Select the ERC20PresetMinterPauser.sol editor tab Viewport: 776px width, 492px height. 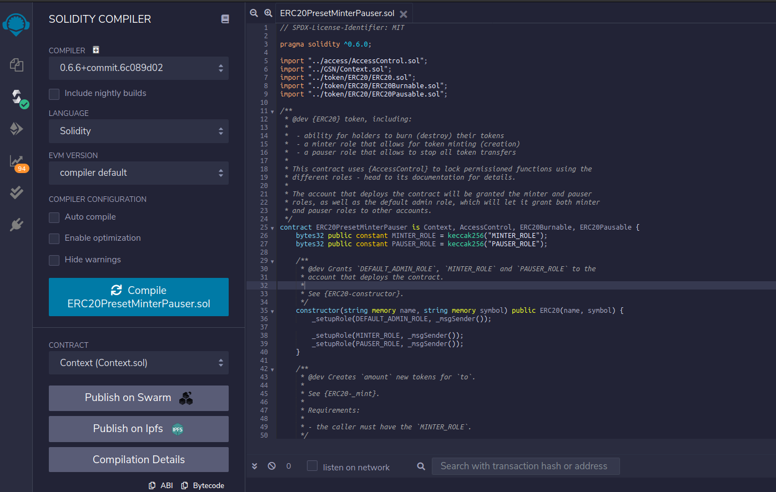click(x=337, y=13)
